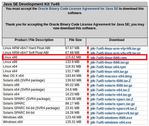149x126 pixels.
Task: Click download arrow icon for jdk-7u45-solaris-sparc.tar.Z
Action: coord(88,99)
